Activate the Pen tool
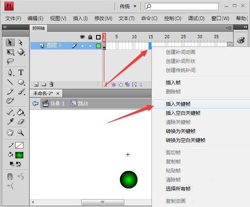 (x=10, y=72)
